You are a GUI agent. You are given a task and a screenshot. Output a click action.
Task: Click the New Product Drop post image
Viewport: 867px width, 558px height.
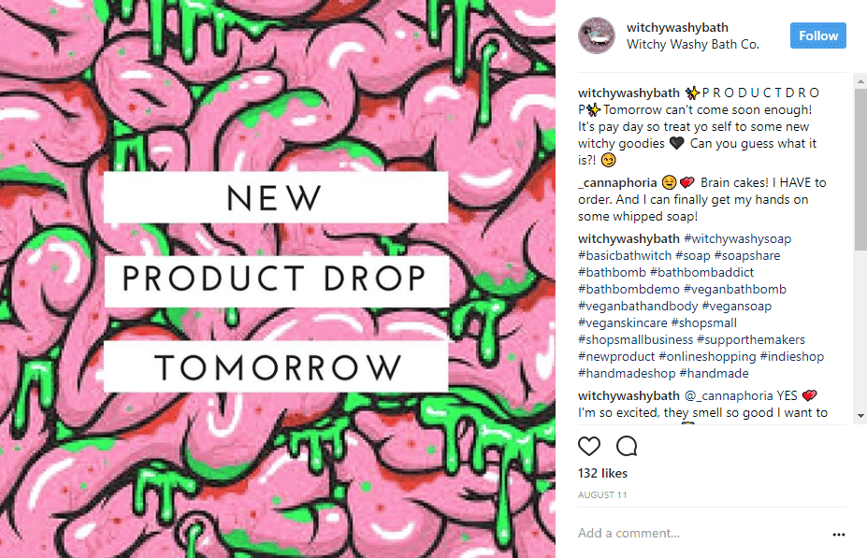pyautogui.click(x=278, y=279)
